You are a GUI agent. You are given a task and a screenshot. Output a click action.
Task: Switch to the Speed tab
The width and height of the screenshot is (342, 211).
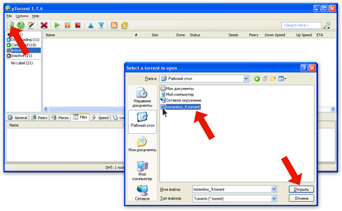tap(100, 118)
